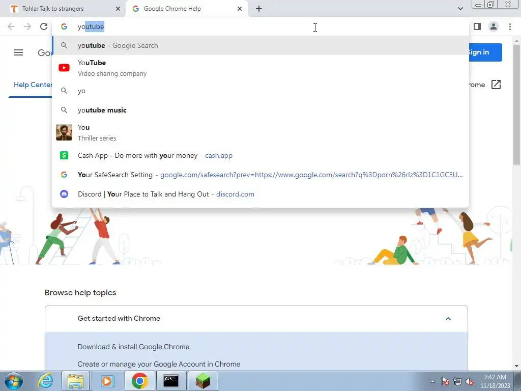Click the Discord logo icon
The height and width of the screenshot is (391, 521).
click(64, 194)
